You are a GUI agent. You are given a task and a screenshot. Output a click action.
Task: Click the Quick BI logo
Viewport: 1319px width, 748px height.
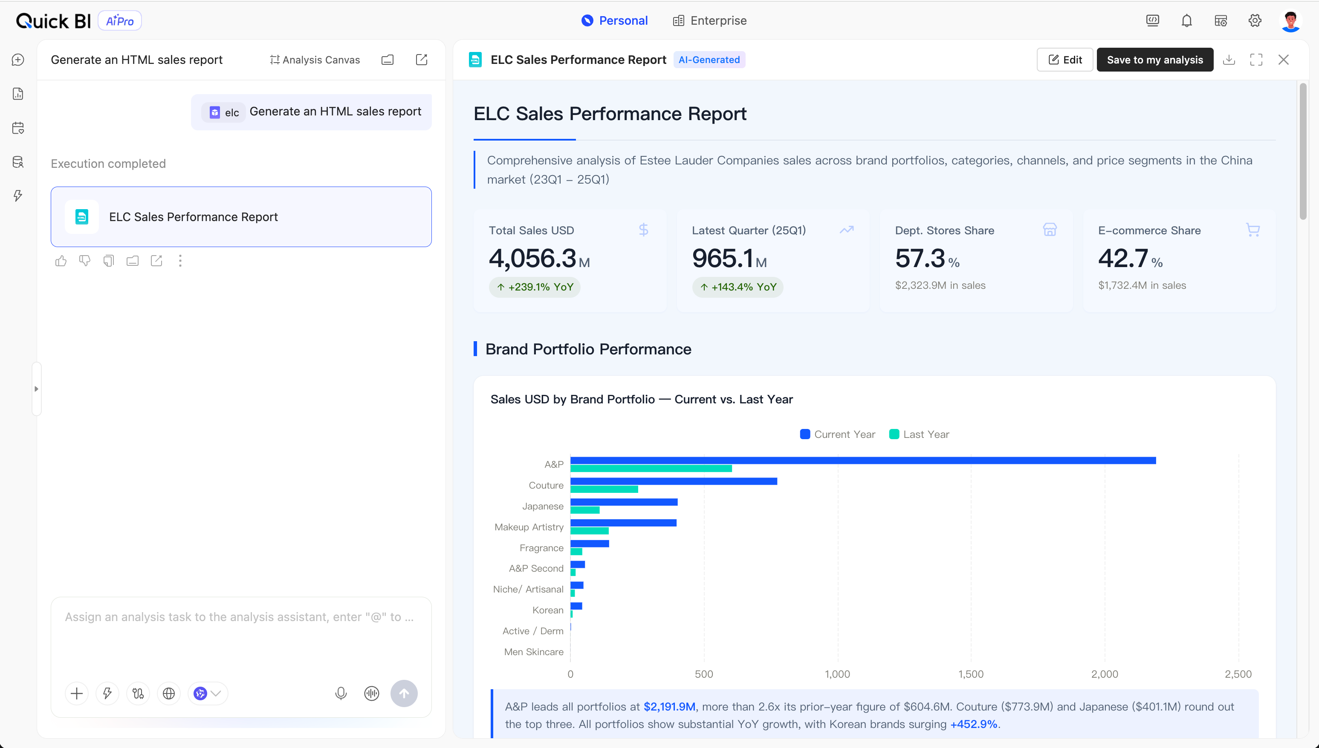(x=53, y=20)
